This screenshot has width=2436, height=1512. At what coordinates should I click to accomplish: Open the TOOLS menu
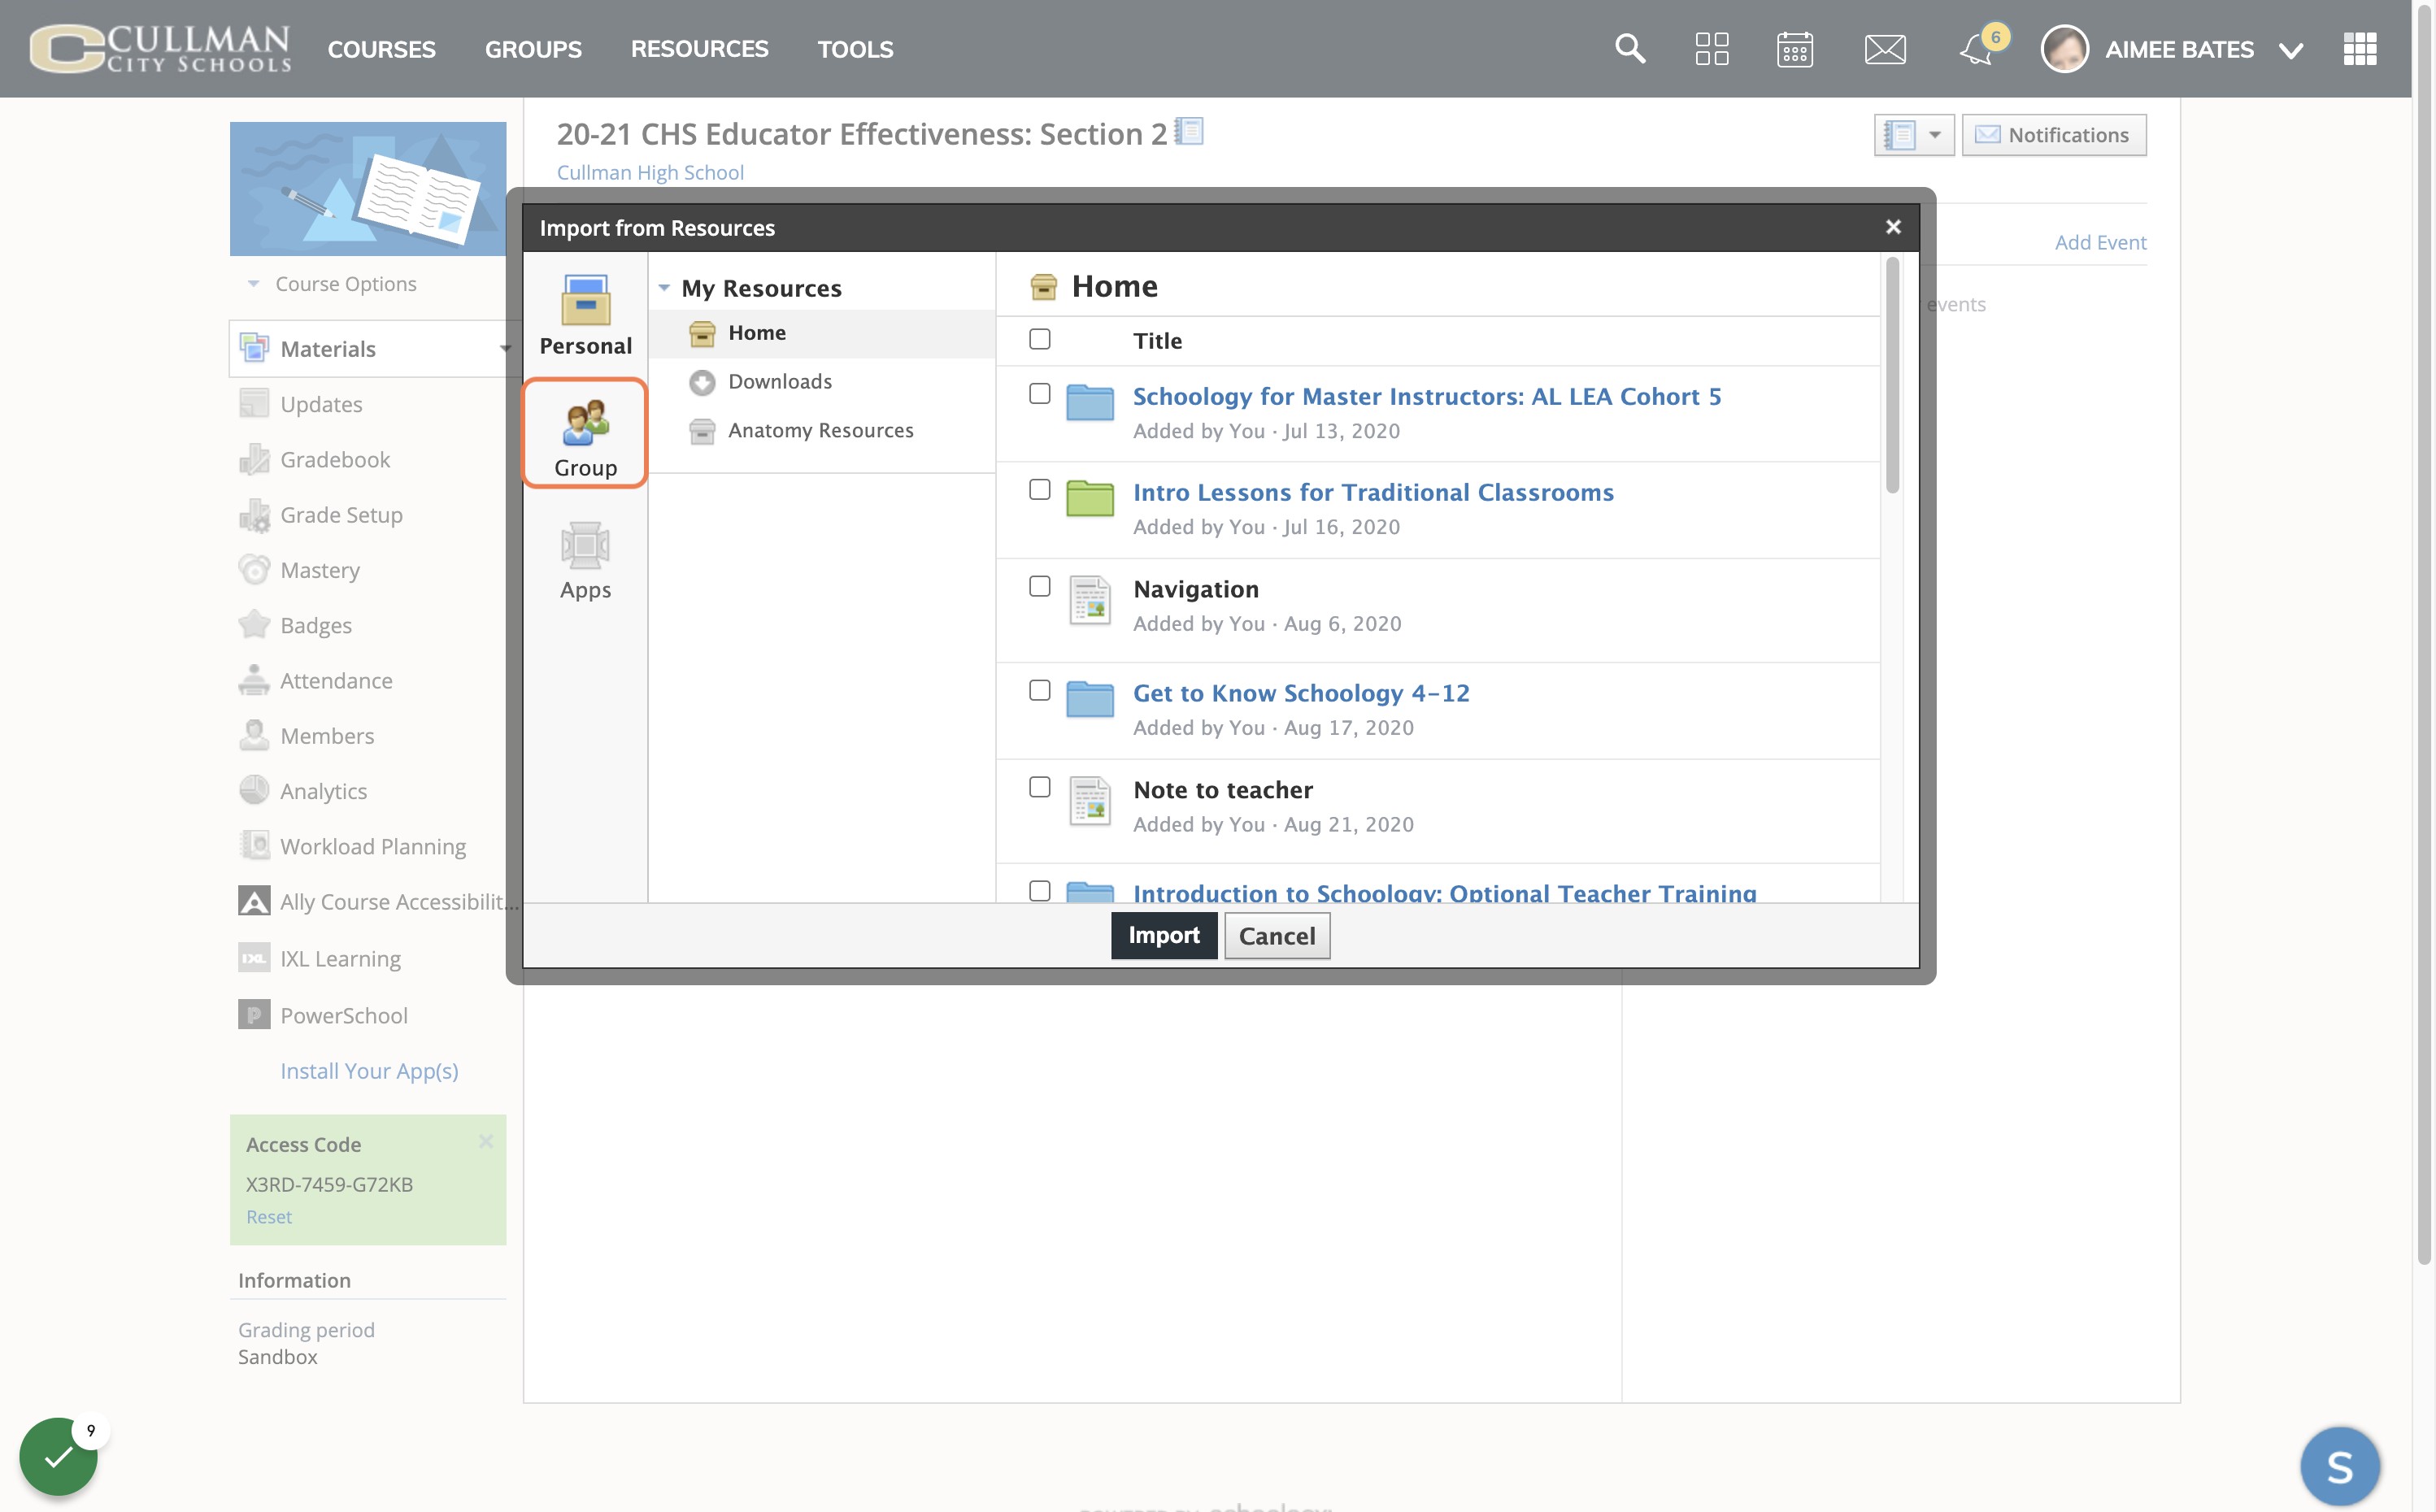pos(855,49)
